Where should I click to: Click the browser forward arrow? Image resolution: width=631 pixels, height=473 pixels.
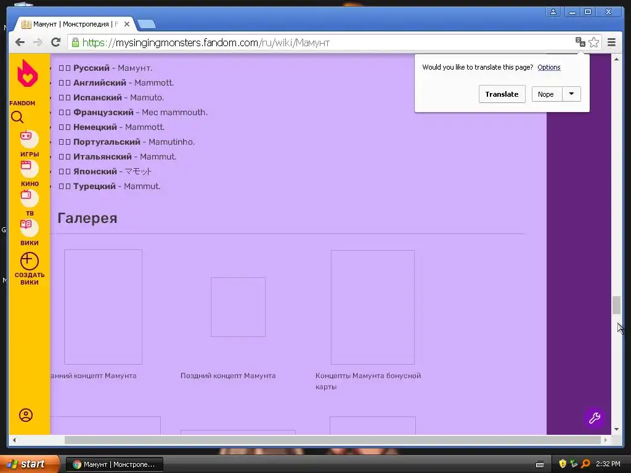click(38, 42)
